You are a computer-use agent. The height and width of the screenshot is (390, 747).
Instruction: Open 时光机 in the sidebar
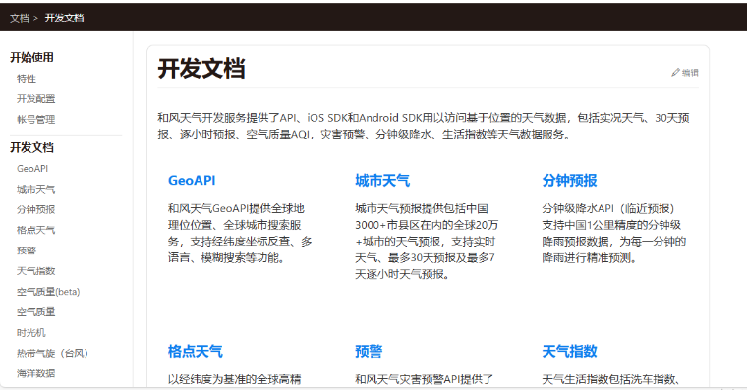tap(31, 332)
